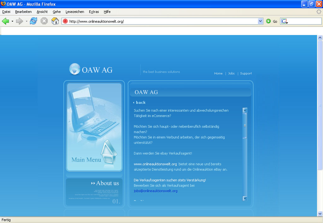Minimize the Firefox window
This screenshot has height=223, width=323.
pyautogui.click(x=304, y=4)
